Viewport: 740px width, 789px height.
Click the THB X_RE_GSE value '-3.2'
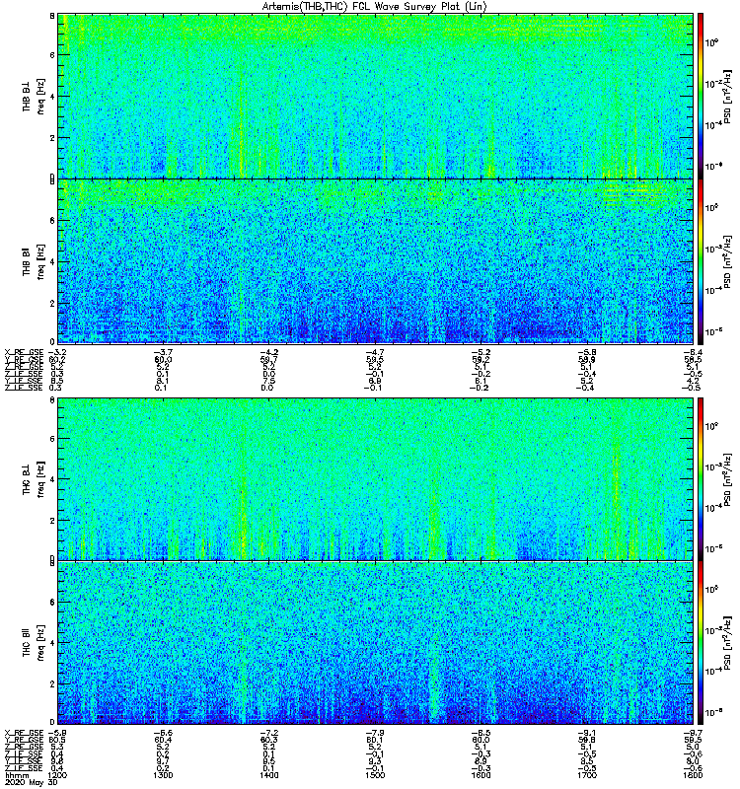57,352
